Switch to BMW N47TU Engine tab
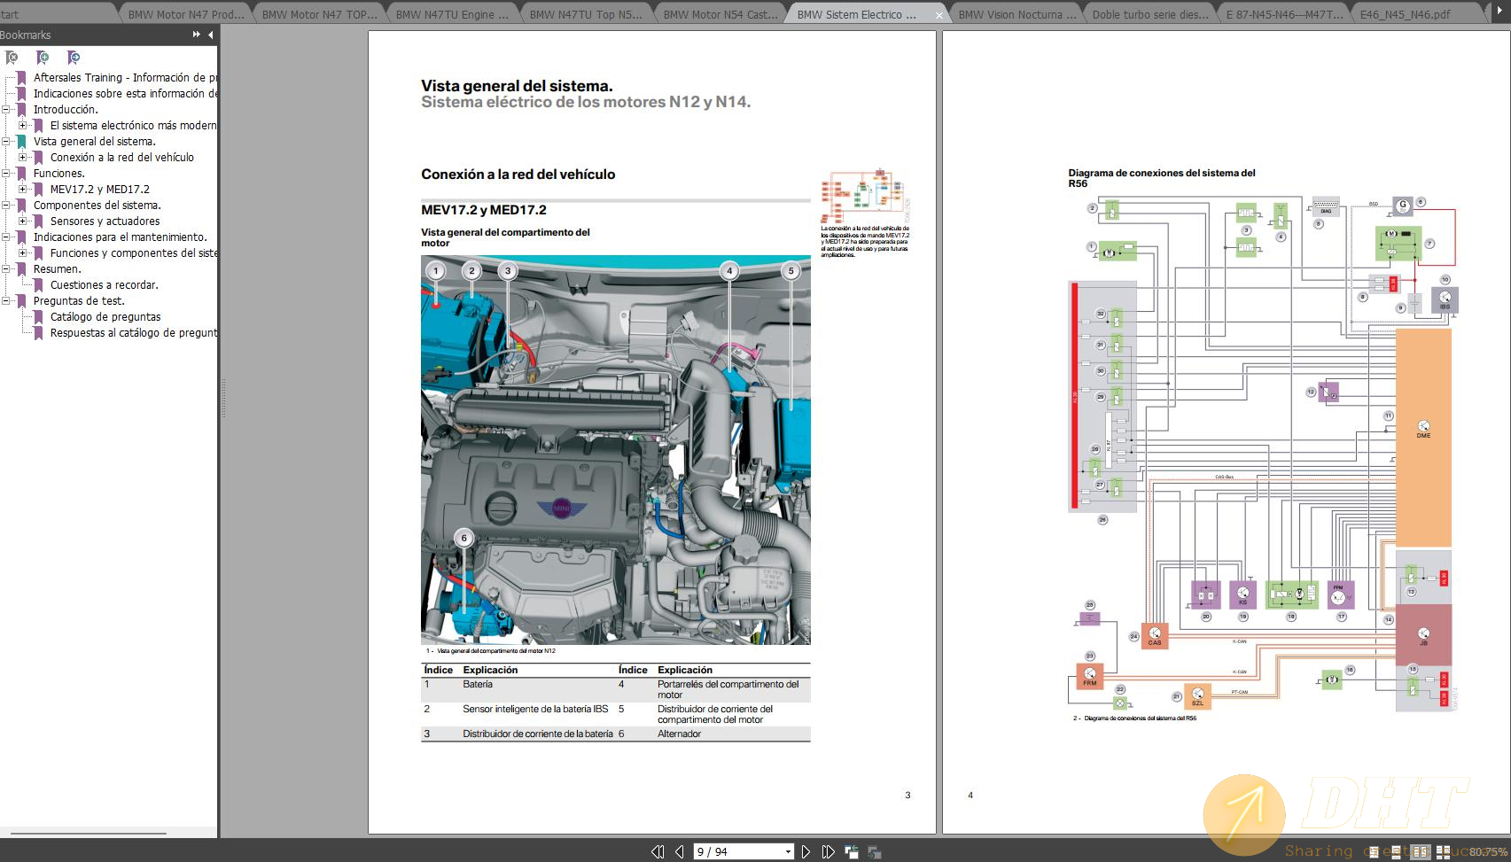This screenshot has height=862, width=1511. tap(452, 14)
